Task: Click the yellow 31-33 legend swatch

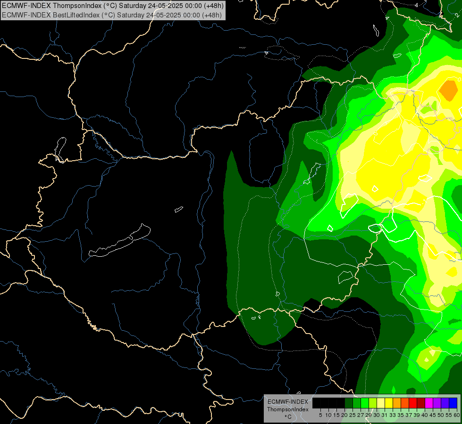Action: pos(389,403)
